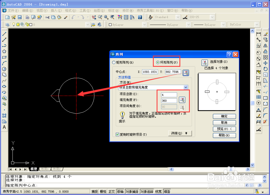Click 帮助 Help button in dialog
Image resolution: width=270 pixels, height=195 pixels.
[x=224, y=135]
